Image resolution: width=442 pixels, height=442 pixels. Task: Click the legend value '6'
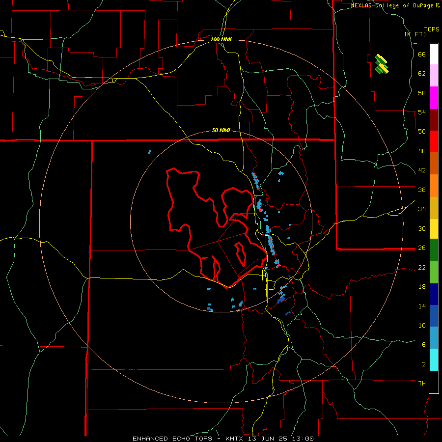[x=424, y=344]
